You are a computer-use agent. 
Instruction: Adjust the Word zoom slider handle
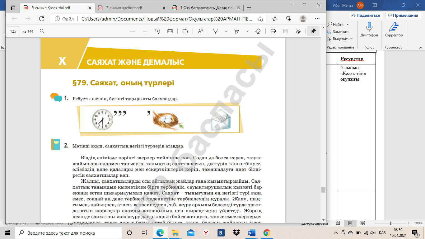coord(390,223)
